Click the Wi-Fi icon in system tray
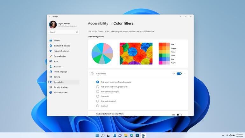Screen dimensions: 245x138 (227, 135)
